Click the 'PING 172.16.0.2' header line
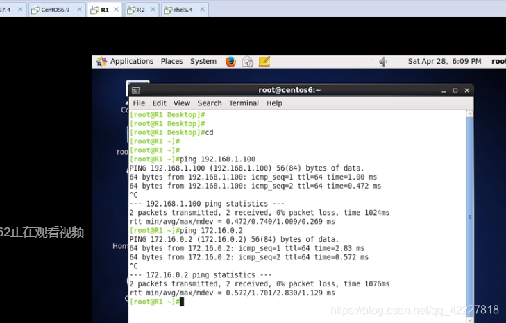 pyautogui.click(x=234, y=240)
